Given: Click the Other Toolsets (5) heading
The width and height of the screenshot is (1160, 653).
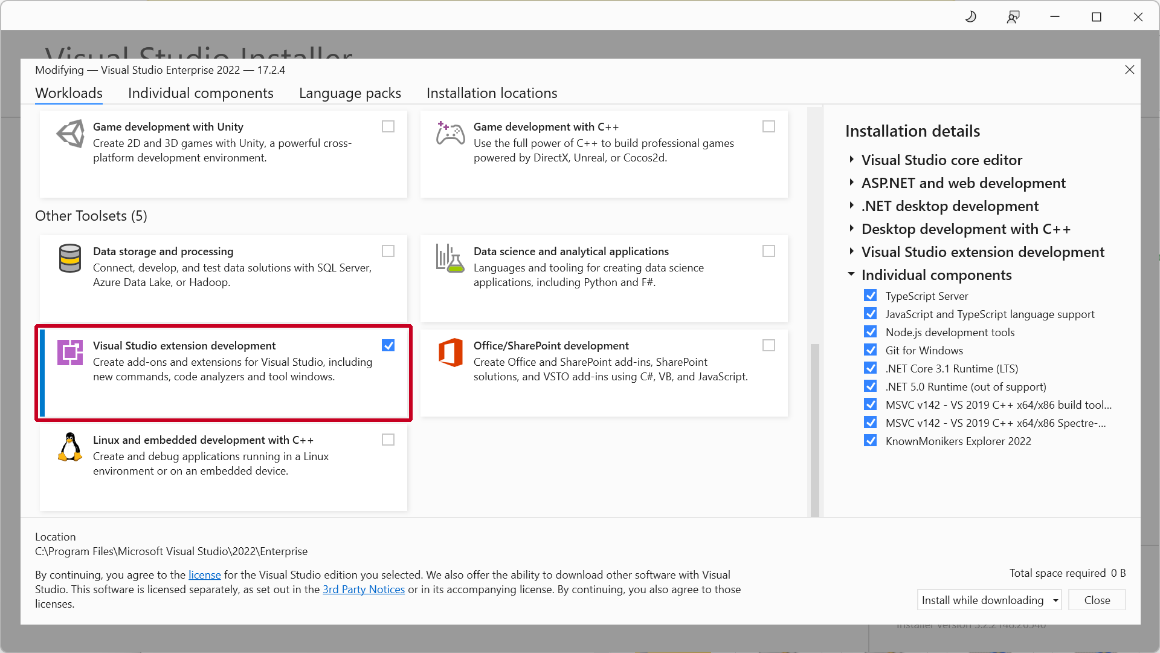Looking at the screenshot, I should [91, 216].
